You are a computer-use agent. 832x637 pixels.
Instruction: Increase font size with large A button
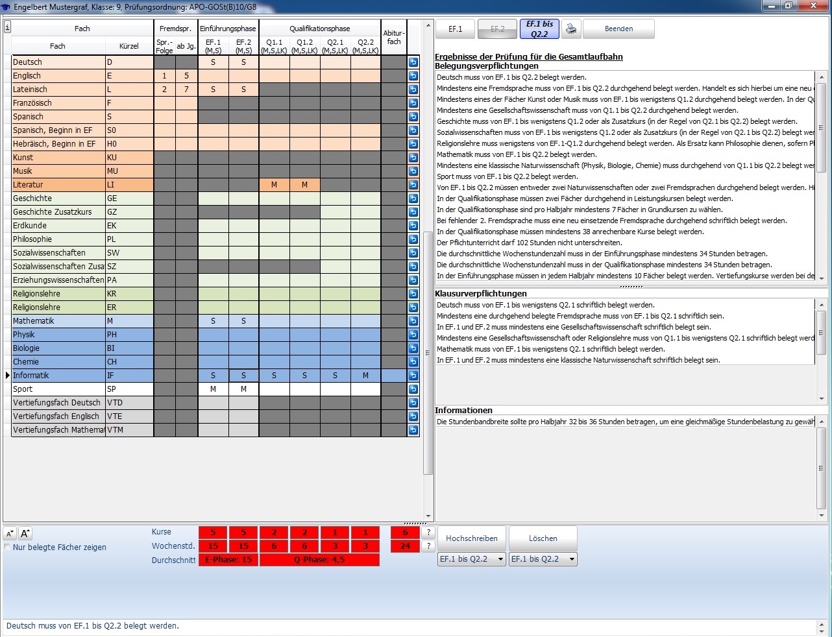click(x=25, y=533)
